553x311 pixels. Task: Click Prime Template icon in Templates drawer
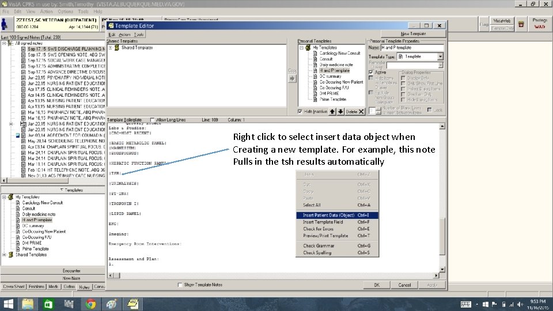[x=18, y=249]
